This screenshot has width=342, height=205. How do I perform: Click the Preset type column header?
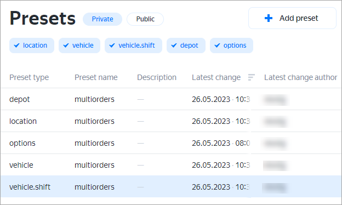point(29,77)
